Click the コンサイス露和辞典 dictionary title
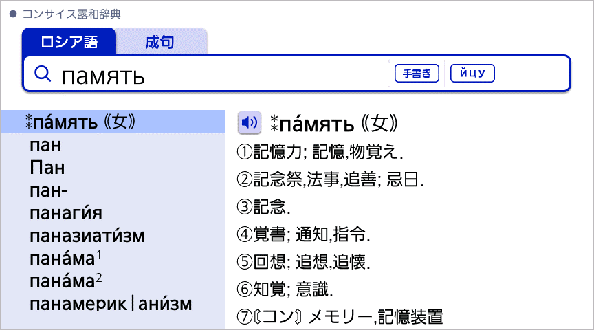 tap(71, 14)
